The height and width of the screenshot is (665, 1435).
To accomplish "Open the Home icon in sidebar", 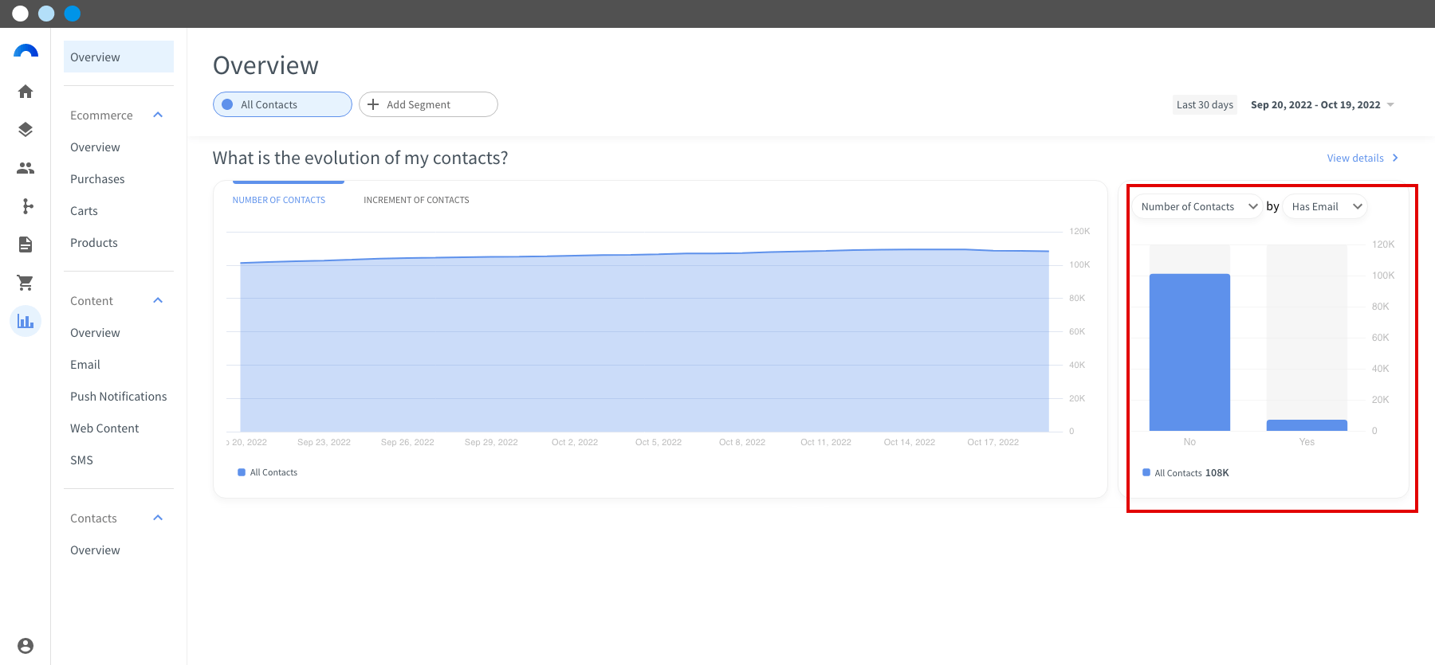I will (26, 92).
